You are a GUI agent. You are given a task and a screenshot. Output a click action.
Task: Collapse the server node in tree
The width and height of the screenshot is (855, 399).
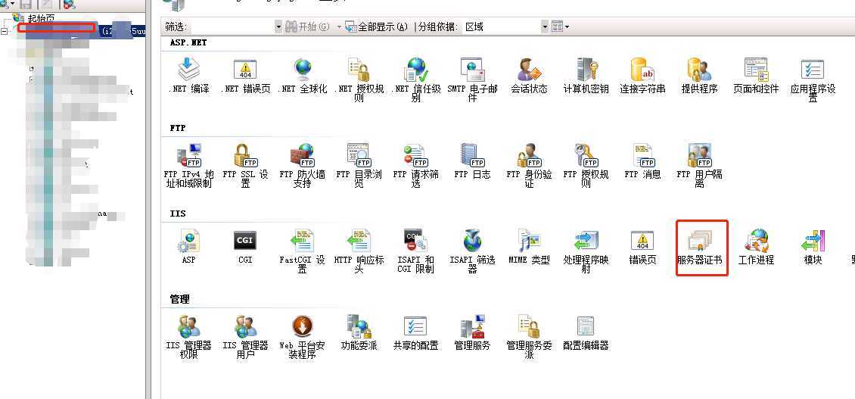pyautogui.click(x=5, y=32)
